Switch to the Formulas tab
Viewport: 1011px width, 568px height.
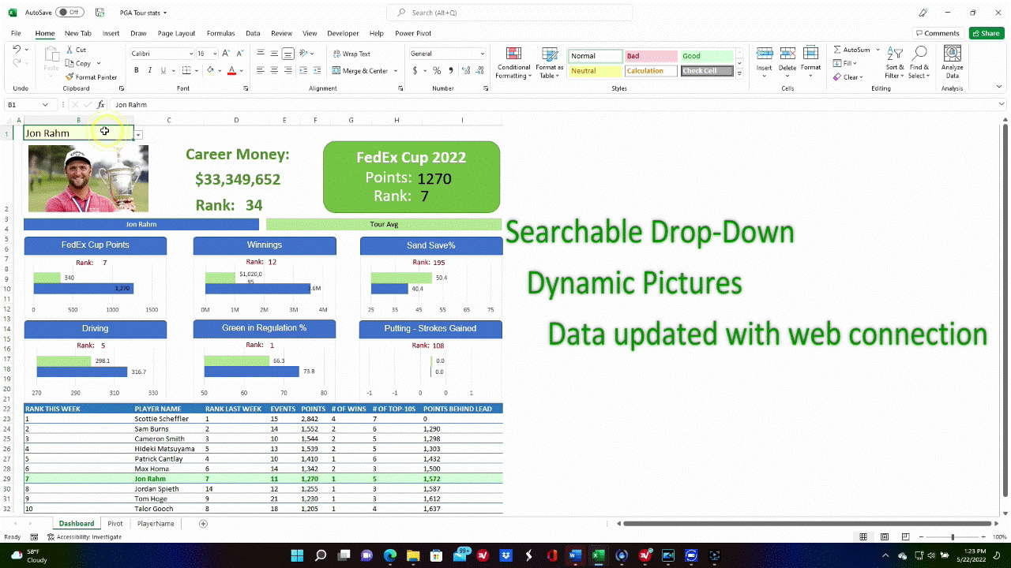(220, 33)
